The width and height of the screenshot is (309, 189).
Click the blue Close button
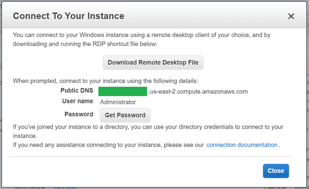276,171
